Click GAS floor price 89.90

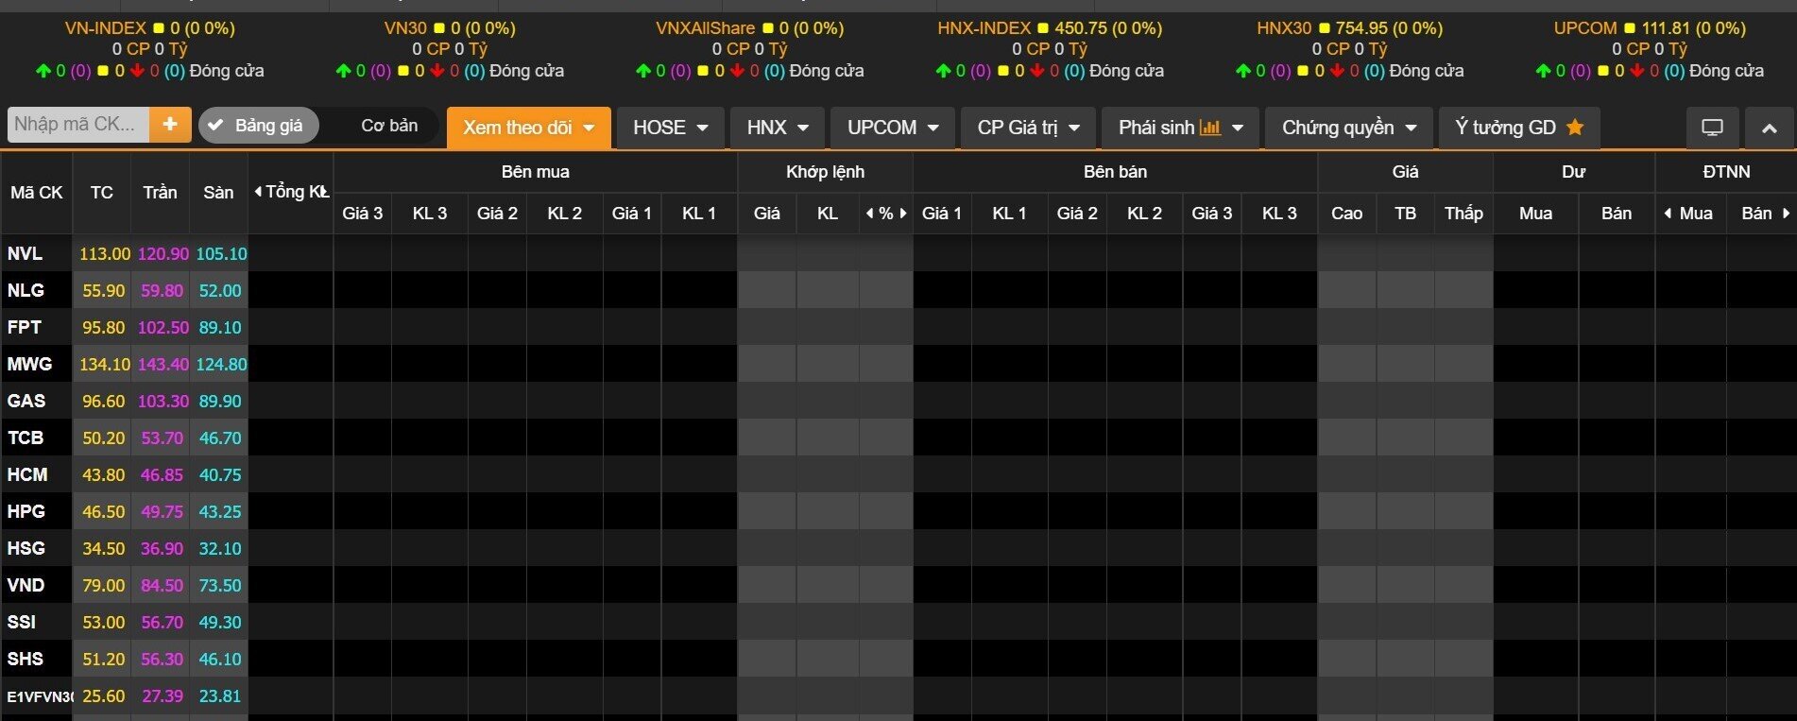220,401
